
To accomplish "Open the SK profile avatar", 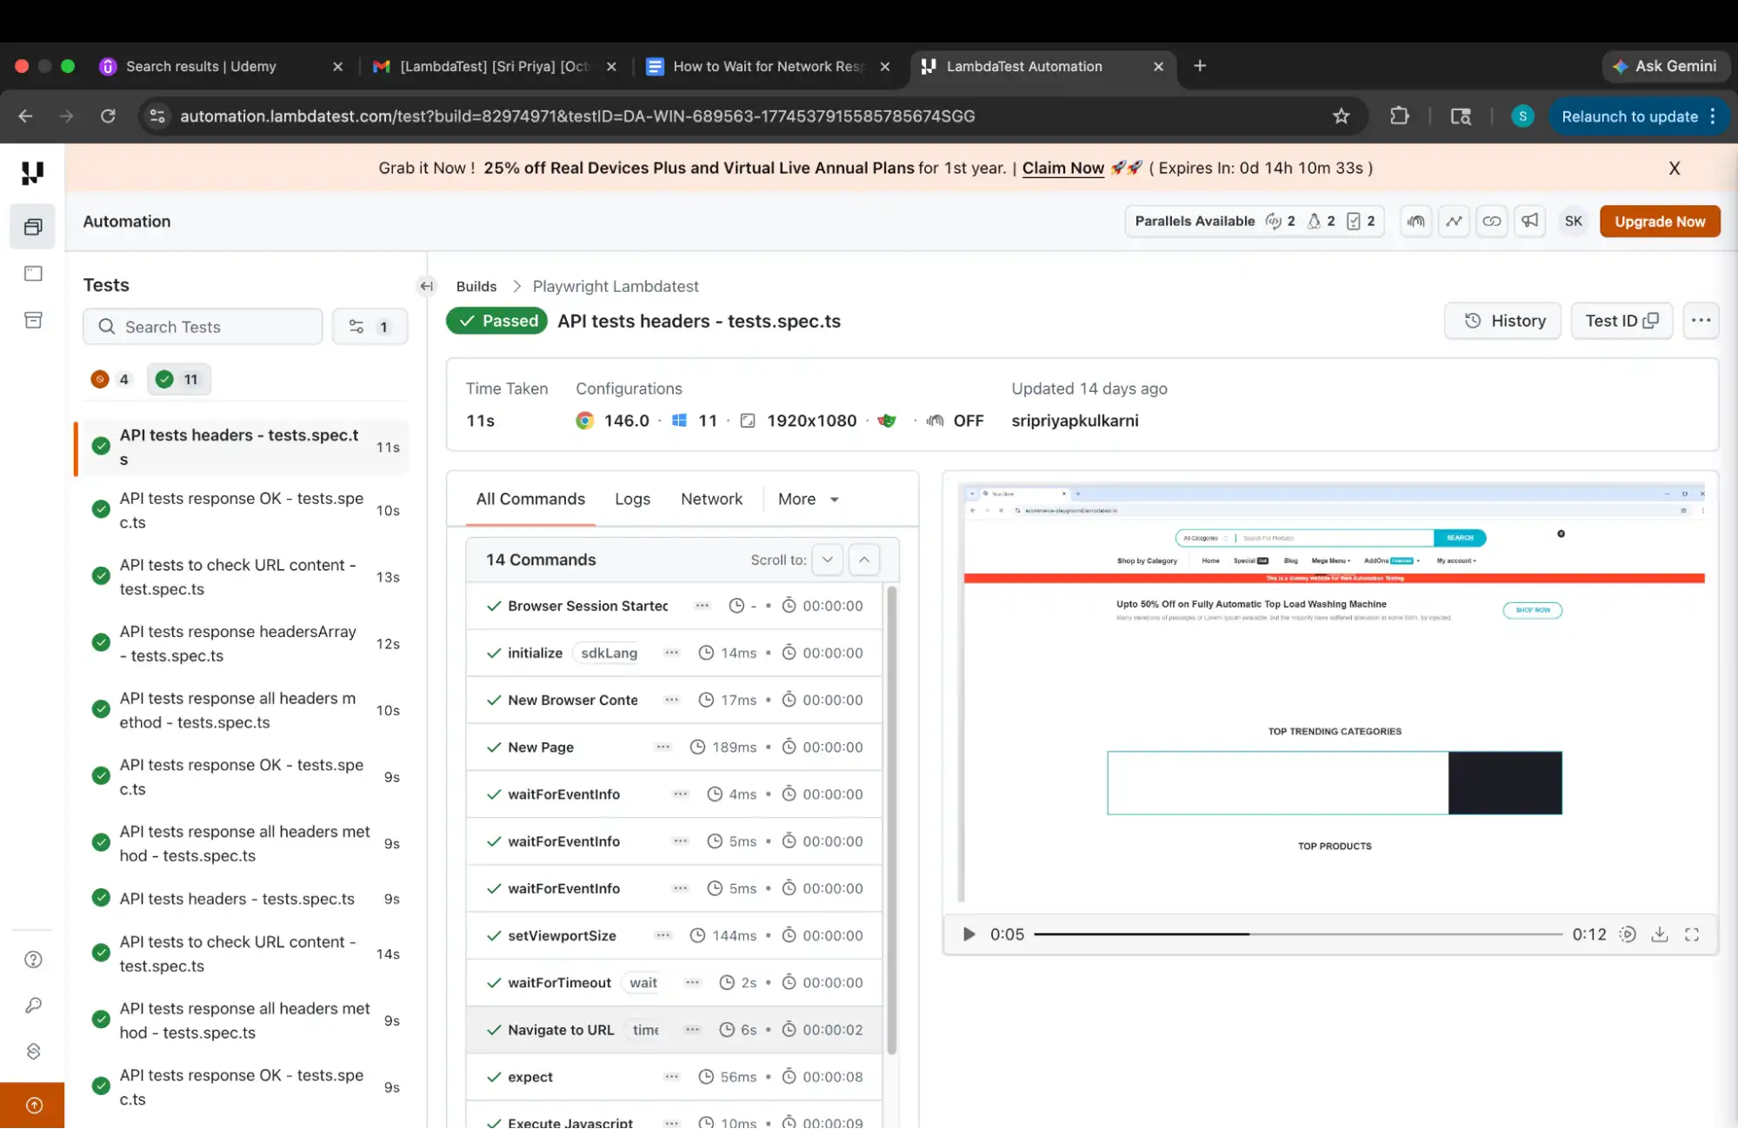I will [x=1574, y=222].
